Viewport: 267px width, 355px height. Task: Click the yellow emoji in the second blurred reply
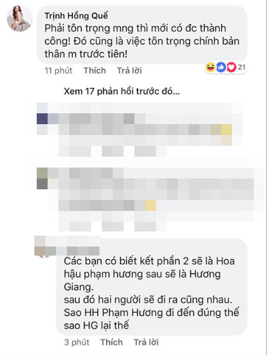click(150, 205)
